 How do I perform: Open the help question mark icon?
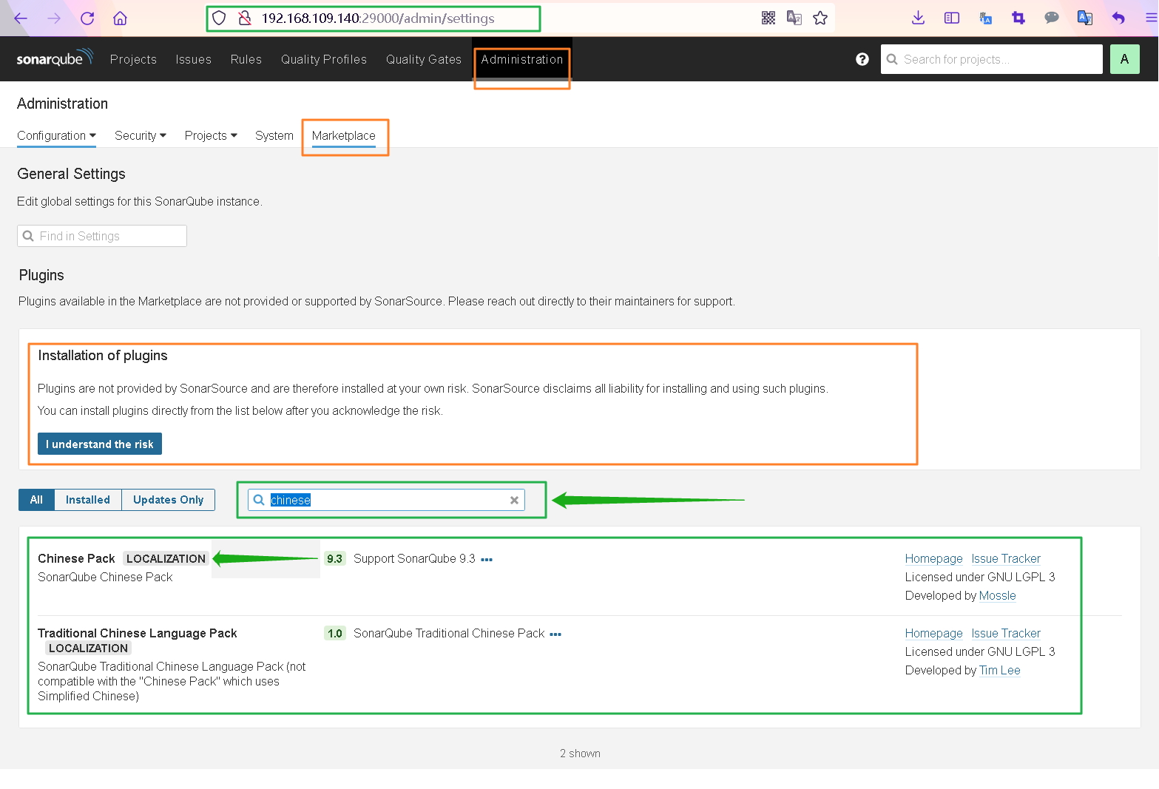[862, 59]
